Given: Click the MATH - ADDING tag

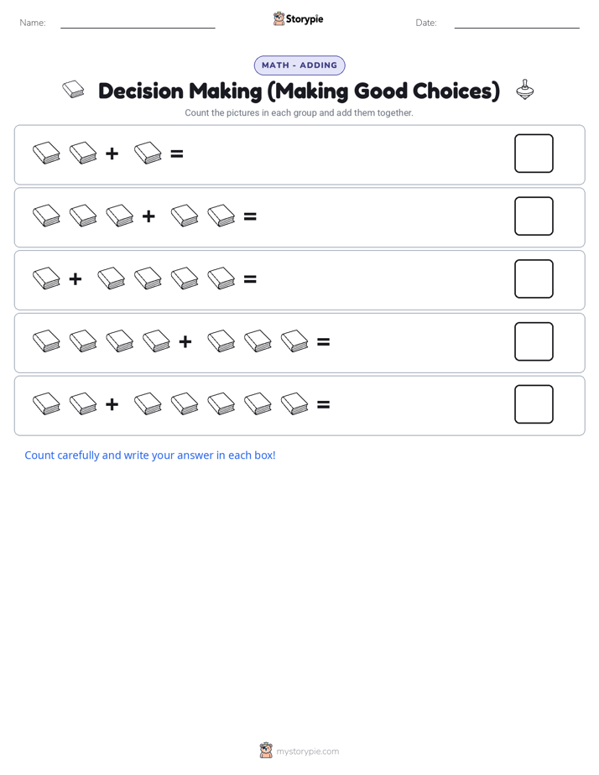Looking at the screenshot, I should tap(299, 65).
